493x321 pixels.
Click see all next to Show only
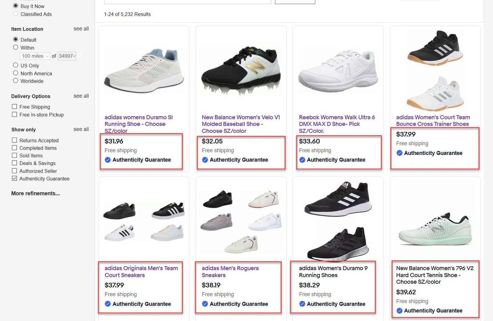click(81, 129)
